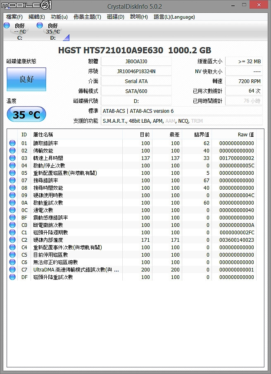
Task: Click raw value 0000000002FC
Action: [236, 232]
